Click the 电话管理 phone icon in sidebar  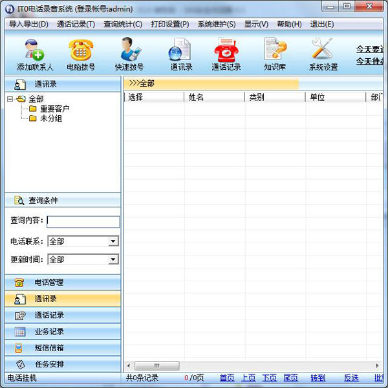19,283
